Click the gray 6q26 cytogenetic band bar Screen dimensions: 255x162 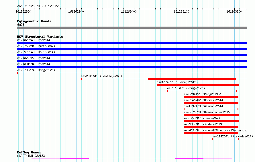(x=132, y=28)
